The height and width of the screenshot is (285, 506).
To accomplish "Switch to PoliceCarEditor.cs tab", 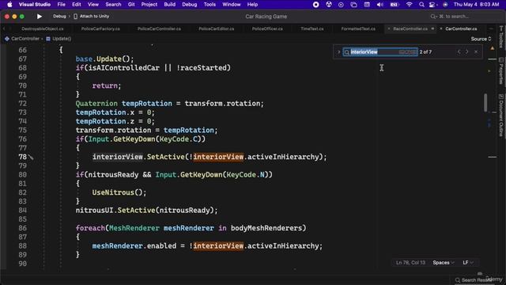I will click(x=216, y=28).
